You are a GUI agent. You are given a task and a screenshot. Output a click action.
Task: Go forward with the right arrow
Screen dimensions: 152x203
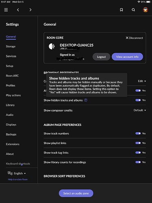[30, 10]
